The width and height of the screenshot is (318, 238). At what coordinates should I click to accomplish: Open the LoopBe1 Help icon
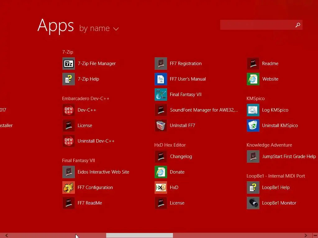(x=253, y=187)
